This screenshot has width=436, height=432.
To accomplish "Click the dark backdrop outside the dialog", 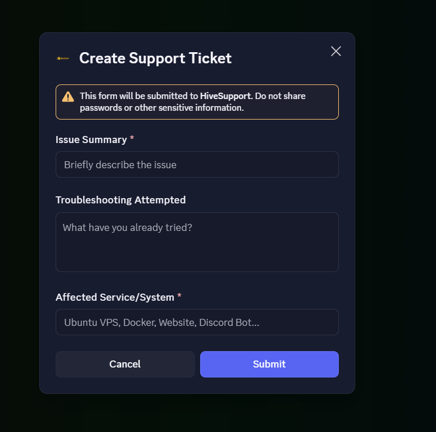I will tap(395, 212).
